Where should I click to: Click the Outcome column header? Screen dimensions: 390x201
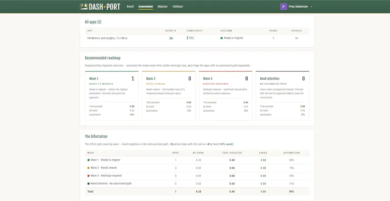click(226, 31)
